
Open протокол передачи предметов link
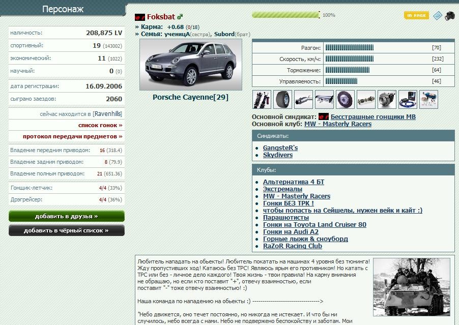73,137
